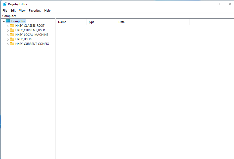234x159 pixels.
Task: Open the Help menu
Action: click(x=47, y=11)
